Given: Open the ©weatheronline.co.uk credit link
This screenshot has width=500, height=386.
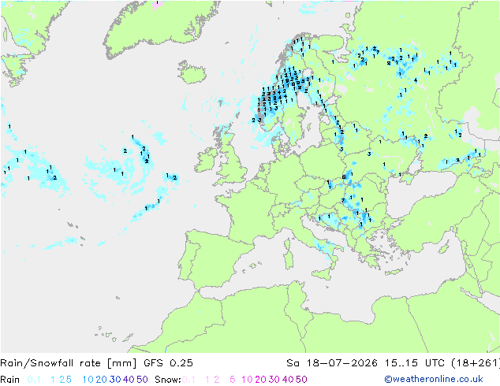Looking at the screenshot, I should (434, 379).
